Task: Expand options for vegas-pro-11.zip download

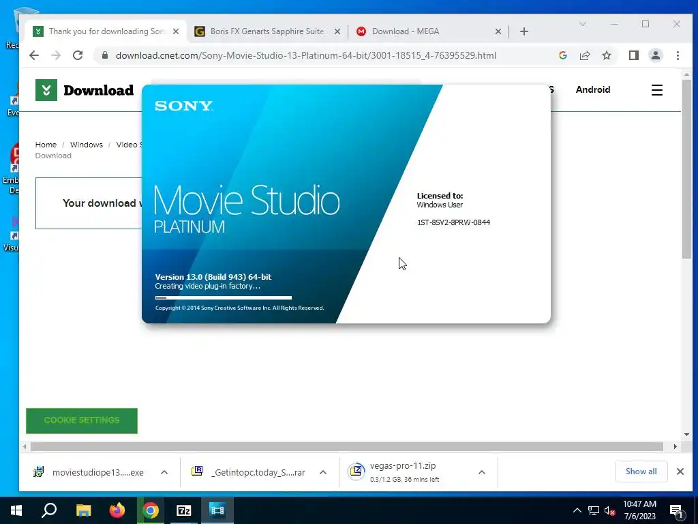Action: [x=482, y=472]
